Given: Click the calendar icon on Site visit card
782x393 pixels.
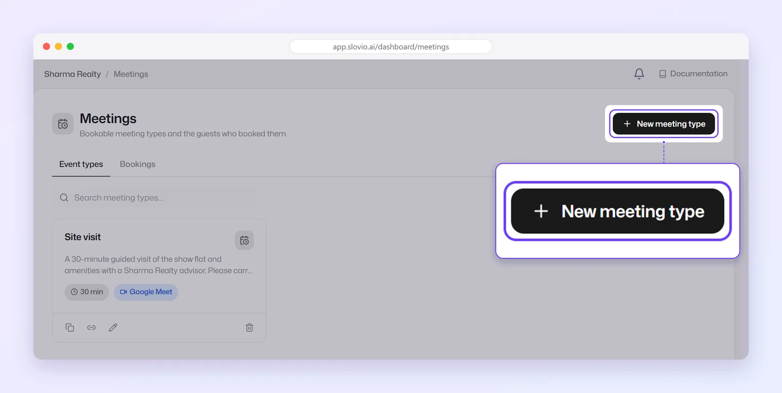Looking at the screenshot, I should [244, 240].
